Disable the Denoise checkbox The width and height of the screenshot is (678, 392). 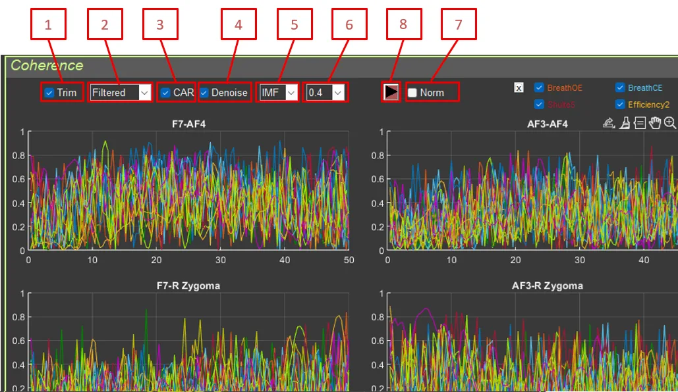[204, 93]
